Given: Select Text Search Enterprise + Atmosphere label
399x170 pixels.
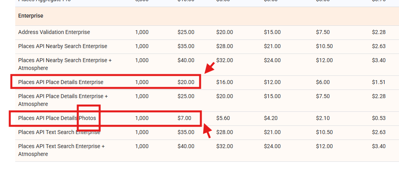Looking at the screenshot, I should click(x=61, y=150).
